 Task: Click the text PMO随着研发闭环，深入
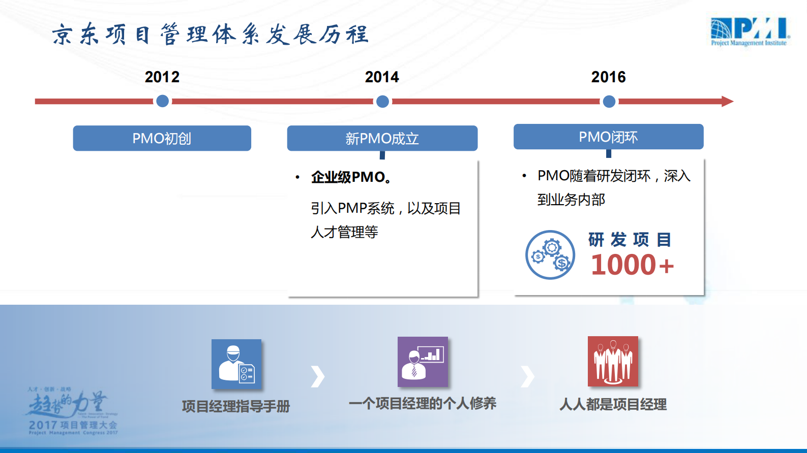[614, 176]
